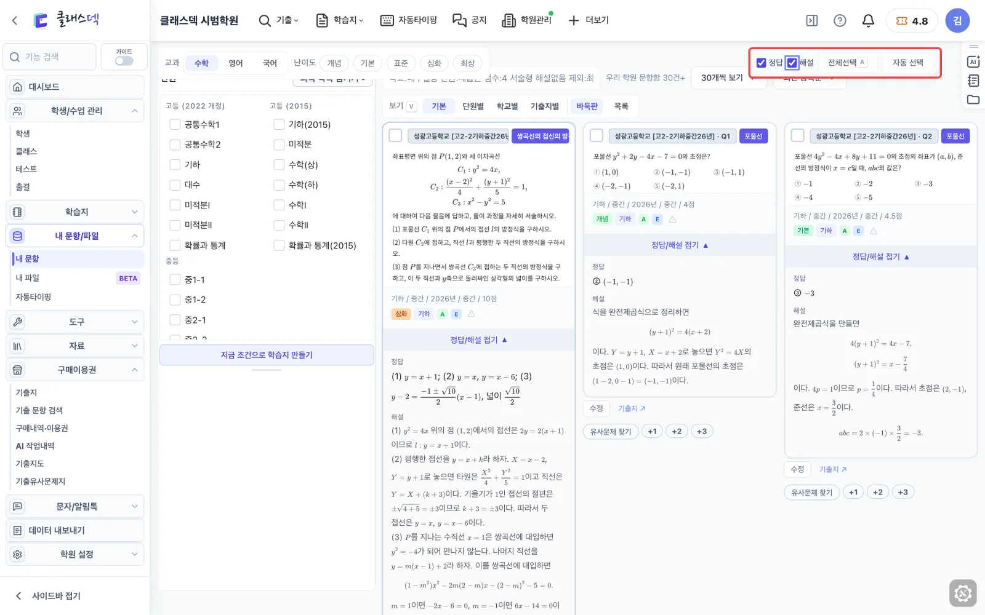Switch to the 영어 subject tab

236,63
